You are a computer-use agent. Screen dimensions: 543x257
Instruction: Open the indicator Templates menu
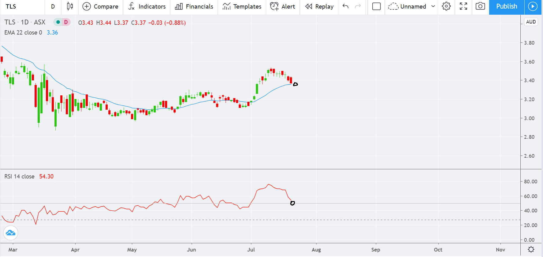(242, 6)
